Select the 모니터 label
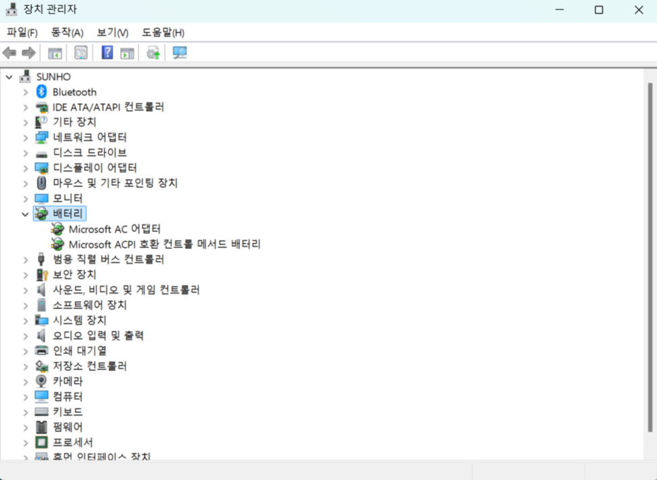The image size is (657, 480). [x=68, y=198]
